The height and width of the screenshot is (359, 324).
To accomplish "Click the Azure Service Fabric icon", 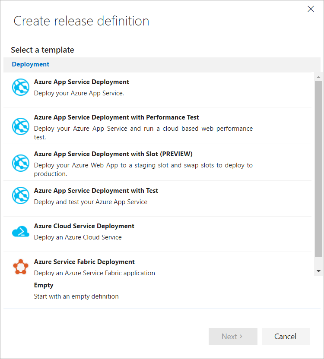I will [x=20, y=267].
